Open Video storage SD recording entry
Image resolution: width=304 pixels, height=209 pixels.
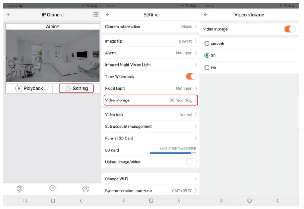(x=151, y=100)
